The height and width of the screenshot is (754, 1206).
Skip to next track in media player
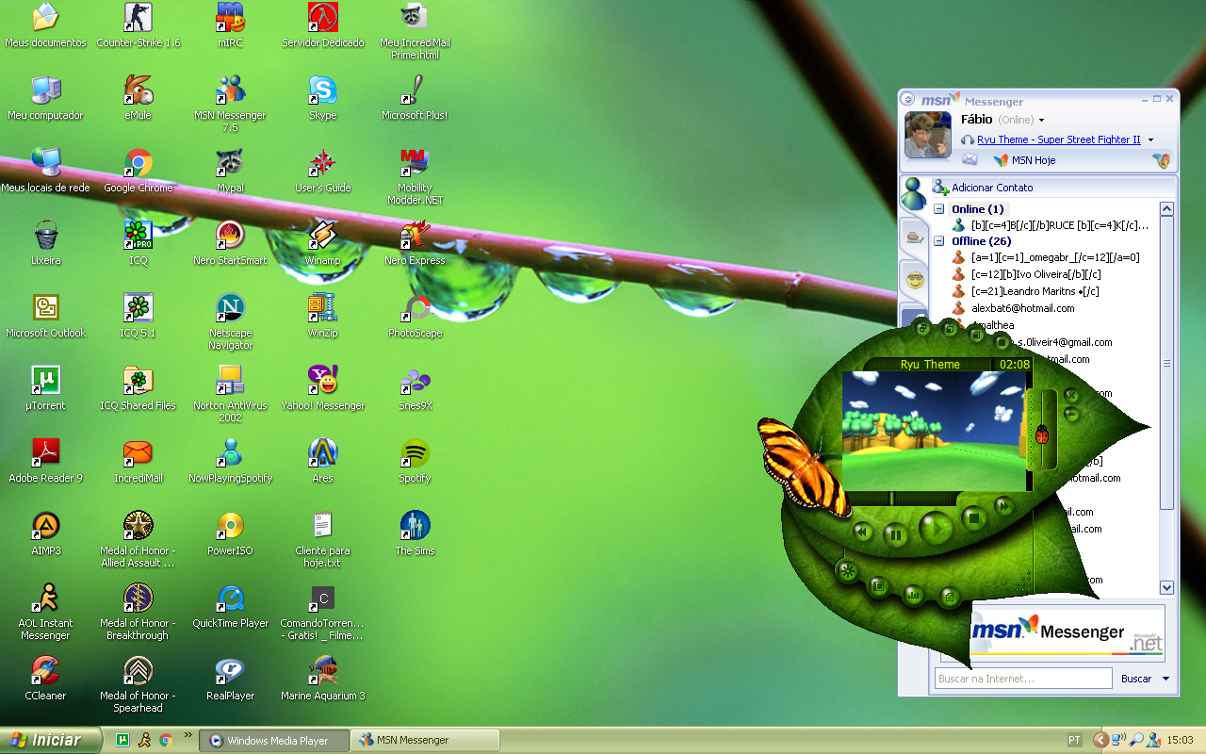tap(1004, 507)
